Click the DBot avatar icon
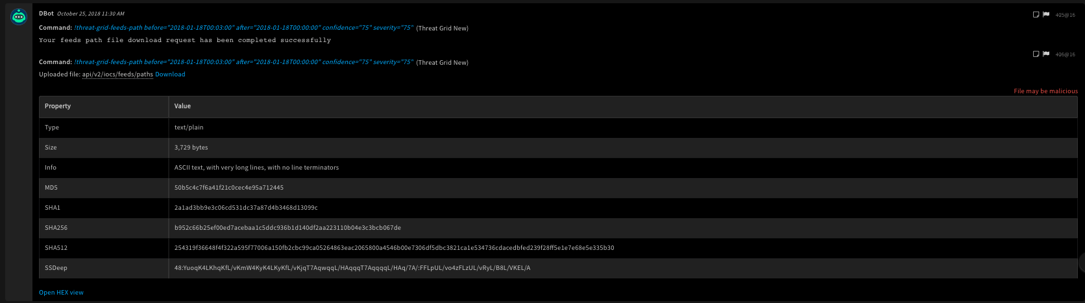1085x303 pixels. point(19,17)
